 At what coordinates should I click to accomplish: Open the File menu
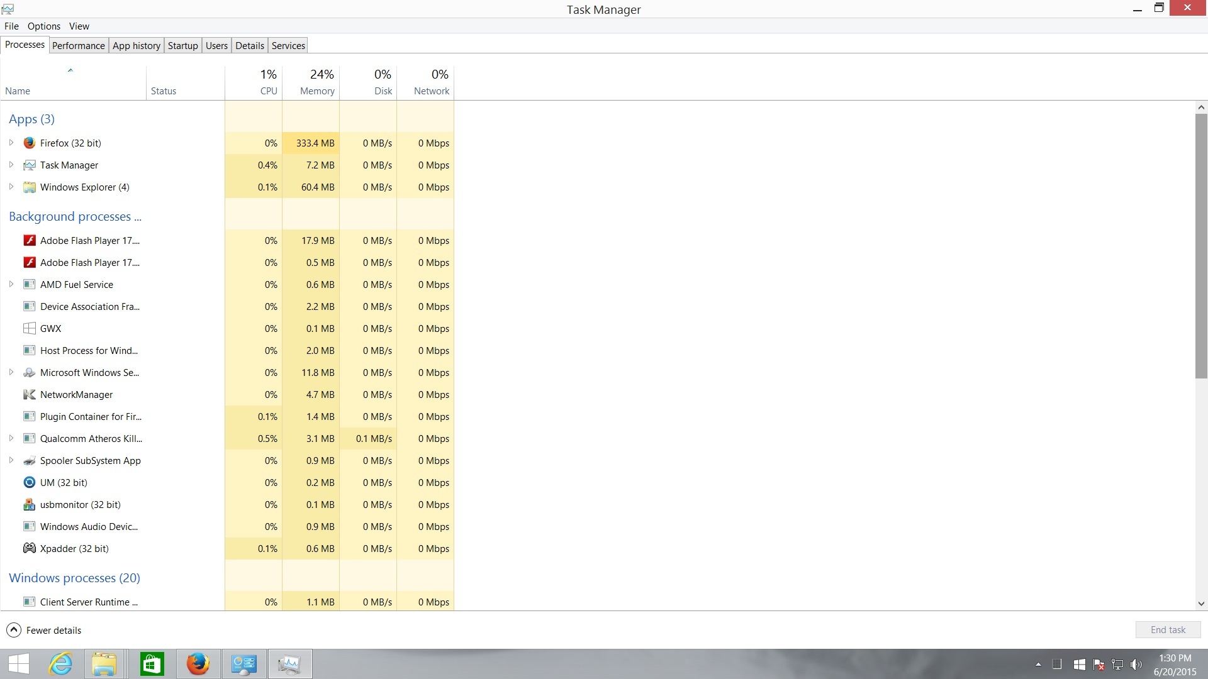coord(11,26)
